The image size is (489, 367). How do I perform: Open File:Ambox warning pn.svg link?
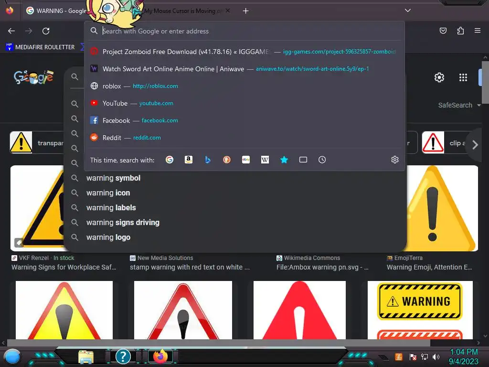tap(322, 267)
